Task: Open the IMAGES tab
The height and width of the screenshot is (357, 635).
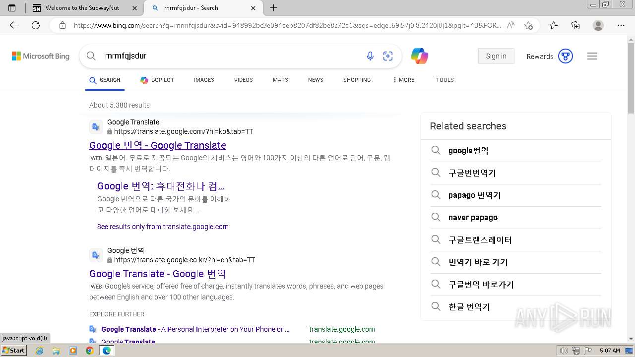Action: pyautogui.click(x=204, y=80)
